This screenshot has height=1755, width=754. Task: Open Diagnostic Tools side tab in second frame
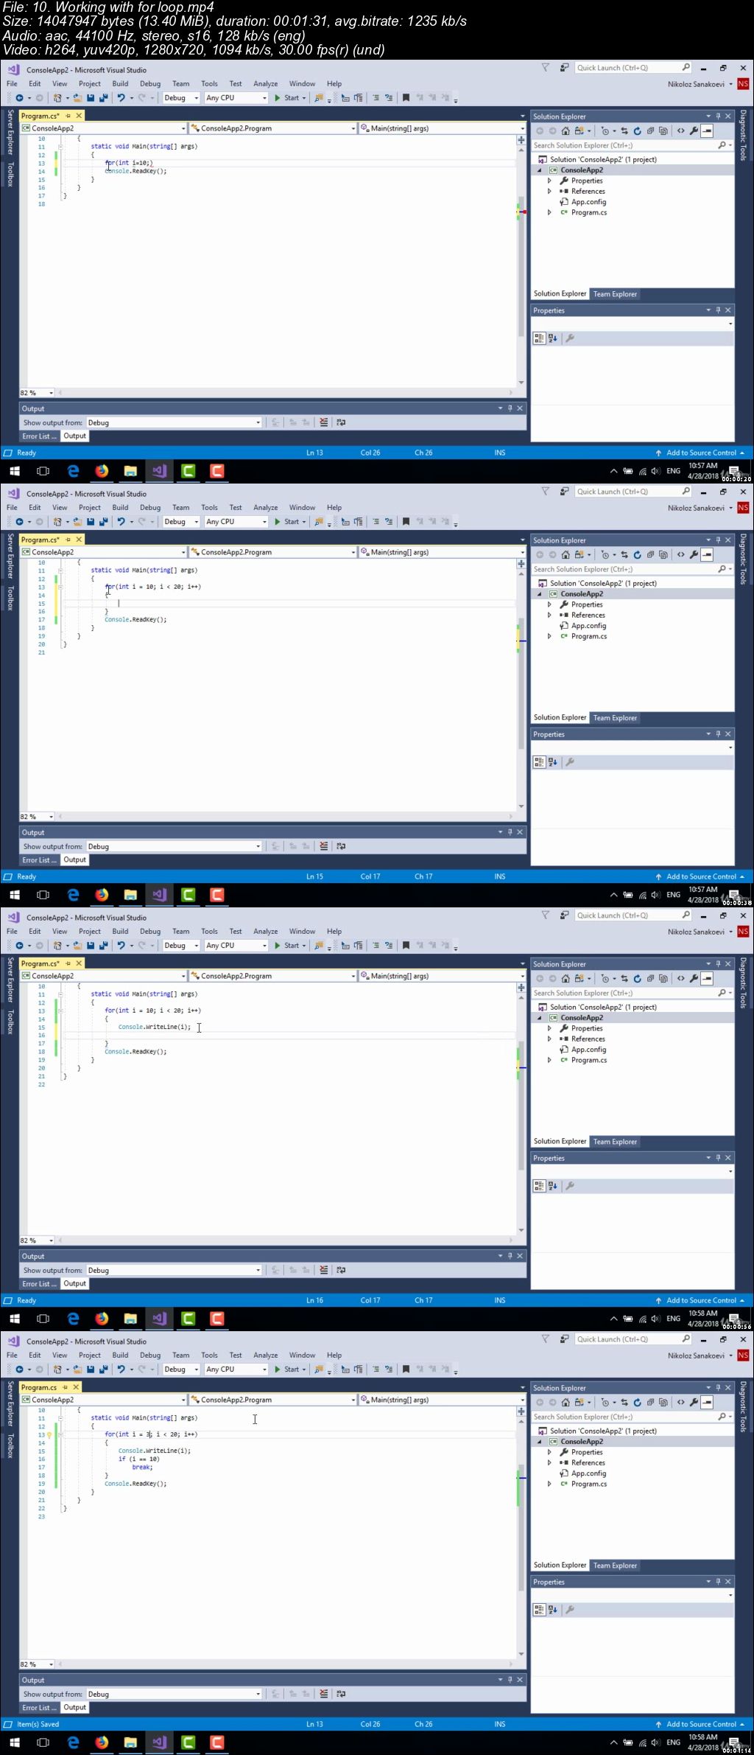pos(743,560)
